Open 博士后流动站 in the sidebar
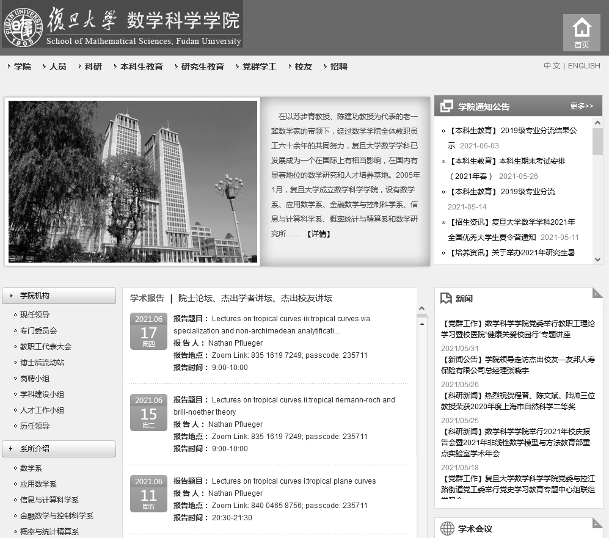Viewport: 609px width, 538px height. coord(42,363)
